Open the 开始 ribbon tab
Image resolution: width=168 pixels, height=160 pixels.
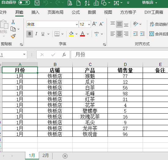tap(19, 12)
